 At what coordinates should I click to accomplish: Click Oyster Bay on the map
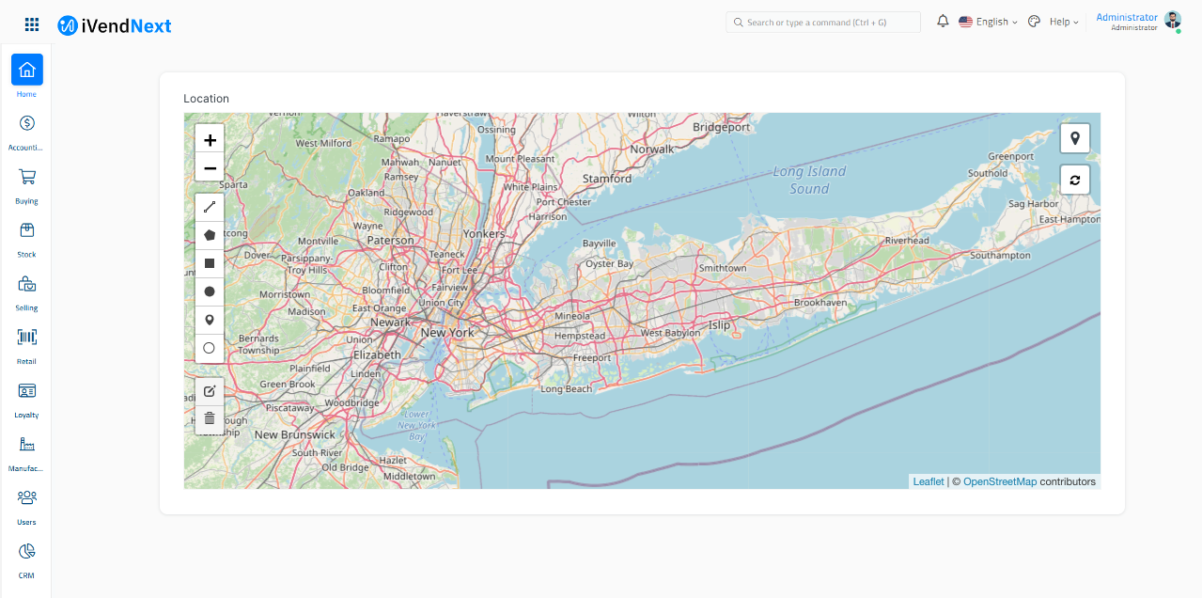pyautogui.click(x=610, y=264)
